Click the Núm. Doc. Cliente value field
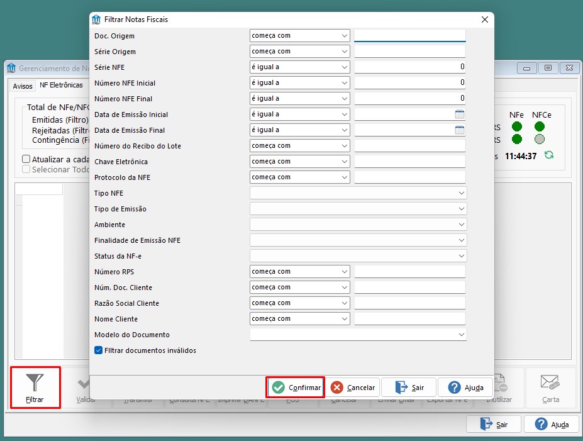Viewport: 583px width, 441px height. (x=410, y=287)
